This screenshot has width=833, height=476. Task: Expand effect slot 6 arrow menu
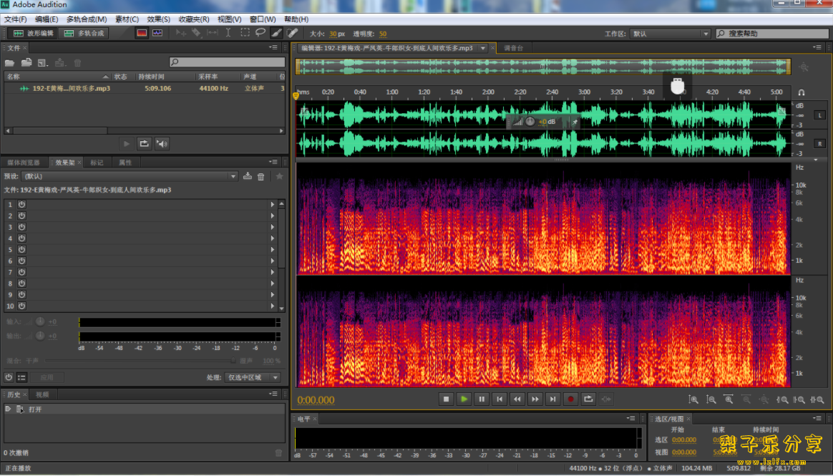click(x=273, y=261)
